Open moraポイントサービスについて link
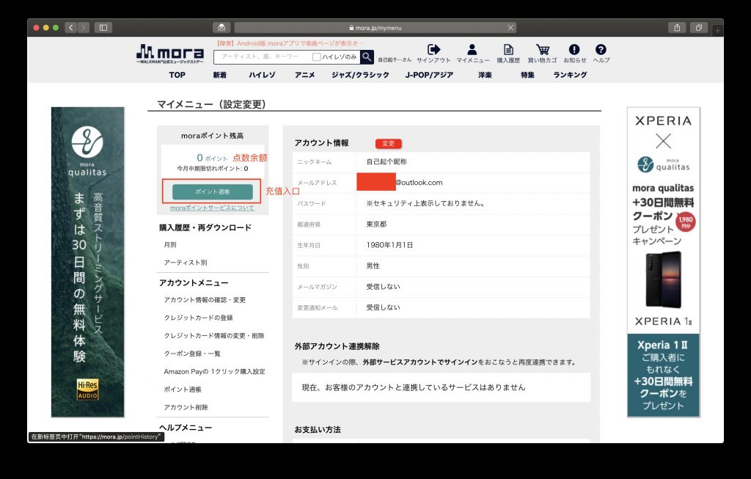The image size is (751, 479). 212,208
